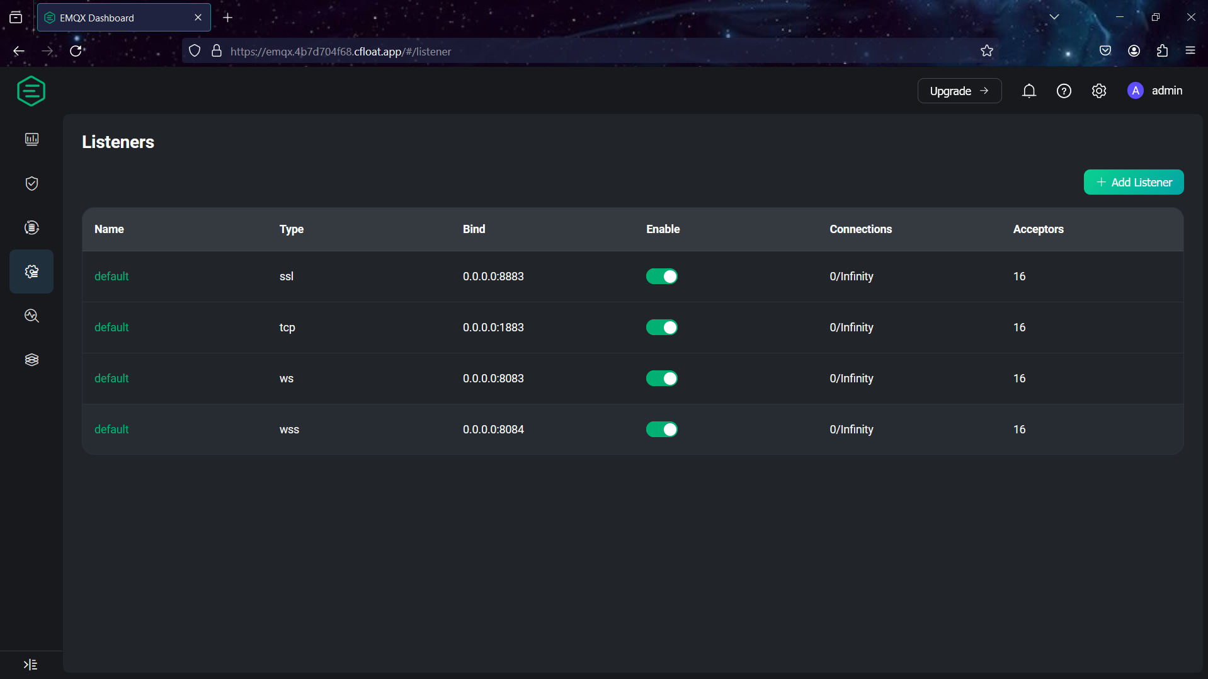Open the default listener link for ws
Viewport: 1208px width, 679px height.
pos(111,379)
